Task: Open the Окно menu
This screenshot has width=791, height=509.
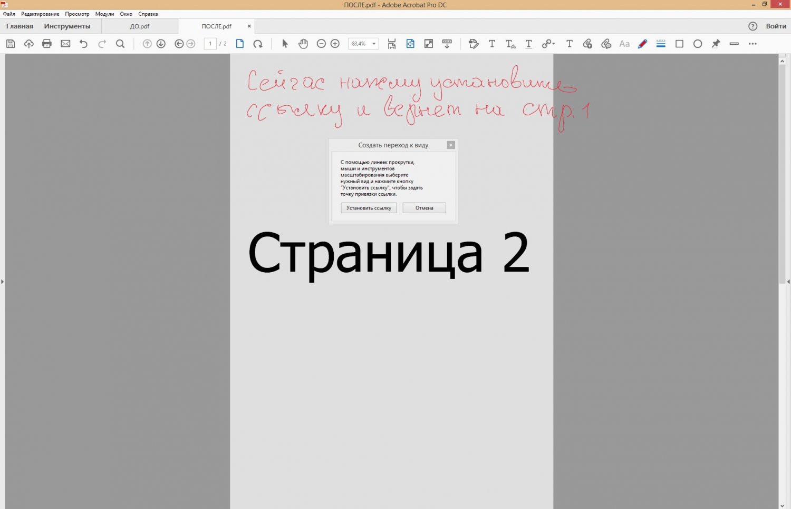Action: [x=126, y=14]
